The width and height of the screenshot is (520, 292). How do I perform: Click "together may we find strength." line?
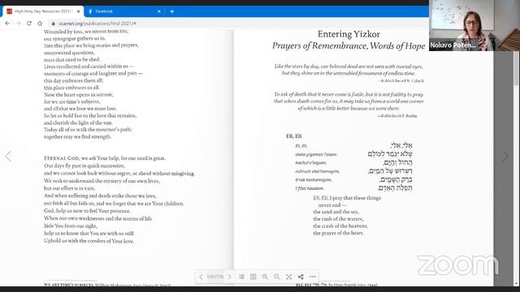pyautogui.click(x=77, y=137)
